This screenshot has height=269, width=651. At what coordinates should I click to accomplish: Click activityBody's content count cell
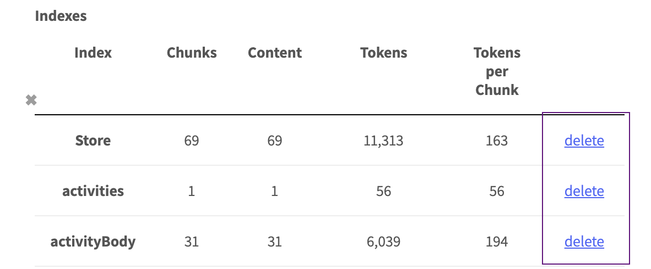click(275, 242)
